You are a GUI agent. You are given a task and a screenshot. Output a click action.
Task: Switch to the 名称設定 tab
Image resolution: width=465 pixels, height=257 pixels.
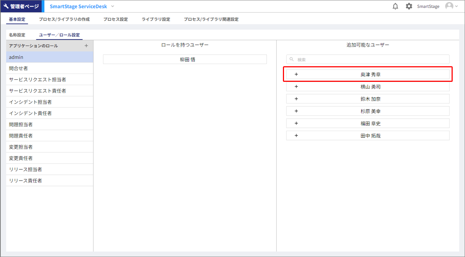tap(17, 35)
